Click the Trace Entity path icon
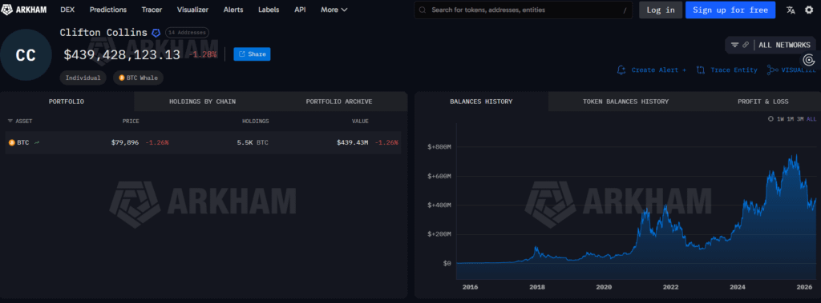Screen dimensions: 821x303 pos(701,70)
